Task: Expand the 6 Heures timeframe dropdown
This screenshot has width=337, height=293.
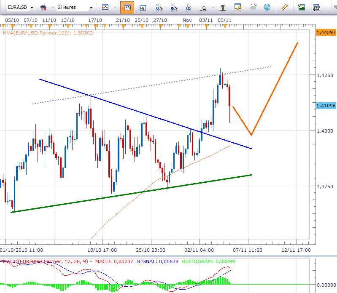Action: (75, 8)
